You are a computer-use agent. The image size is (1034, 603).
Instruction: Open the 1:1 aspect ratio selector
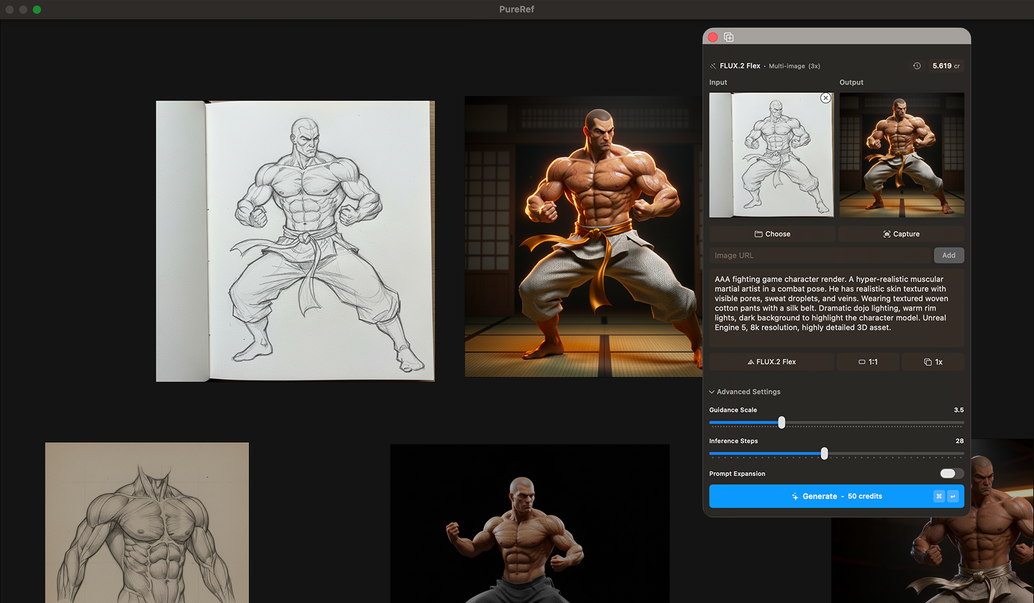click(868, 362)
